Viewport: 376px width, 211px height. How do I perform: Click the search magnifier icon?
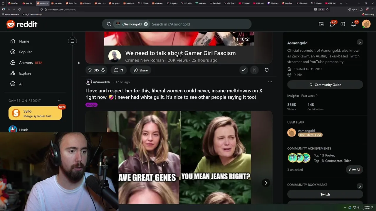[109, 24]
